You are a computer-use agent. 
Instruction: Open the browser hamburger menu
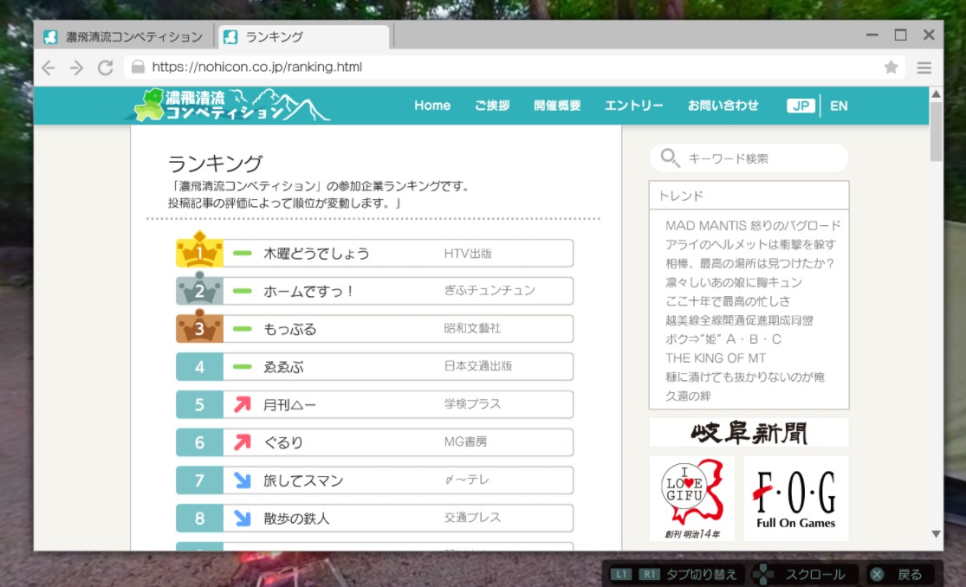click(924, 68)
